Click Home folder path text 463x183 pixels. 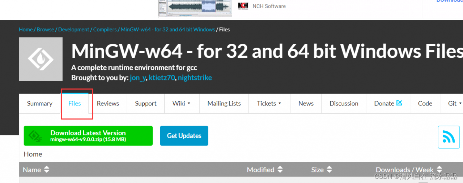coord(33,154)
